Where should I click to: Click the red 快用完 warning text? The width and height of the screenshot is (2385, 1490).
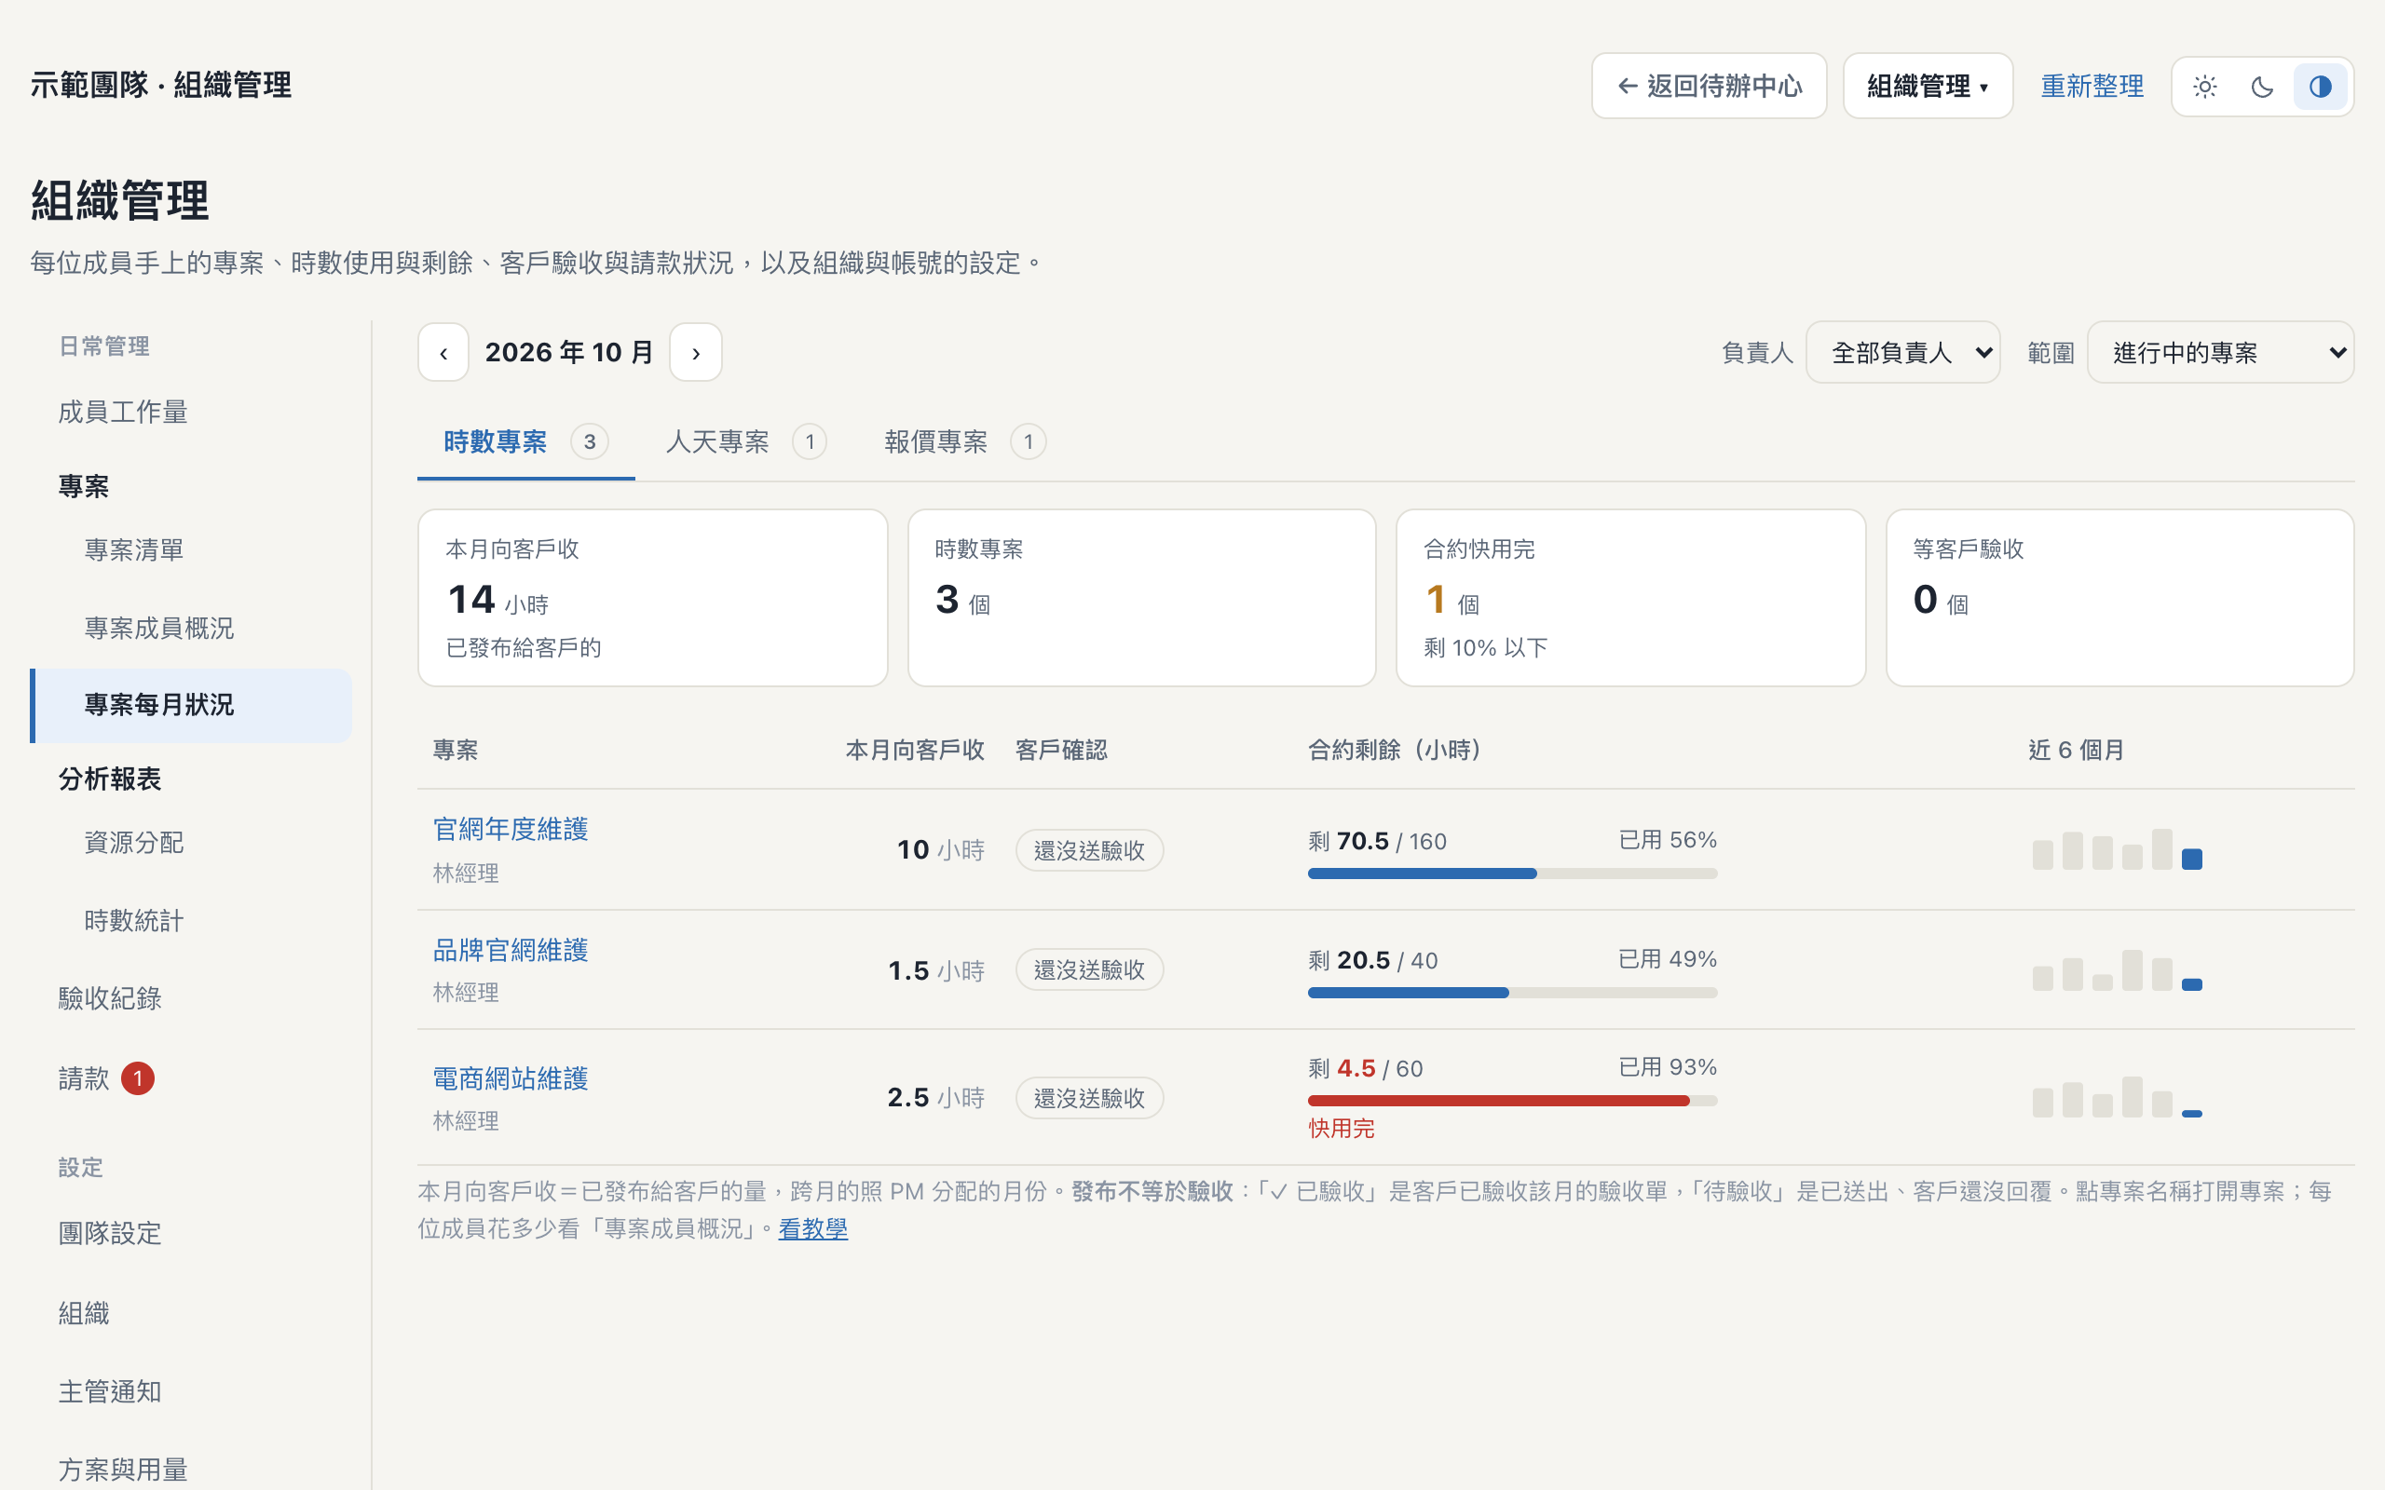tap(1341, 1129)
